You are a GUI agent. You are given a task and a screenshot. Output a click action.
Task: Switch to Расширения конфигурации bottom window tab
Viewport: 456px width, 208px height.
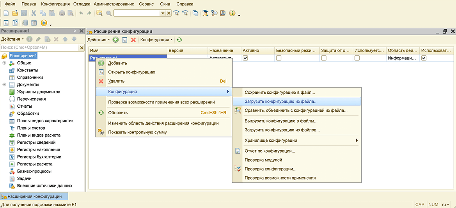(x=34, y=196)
